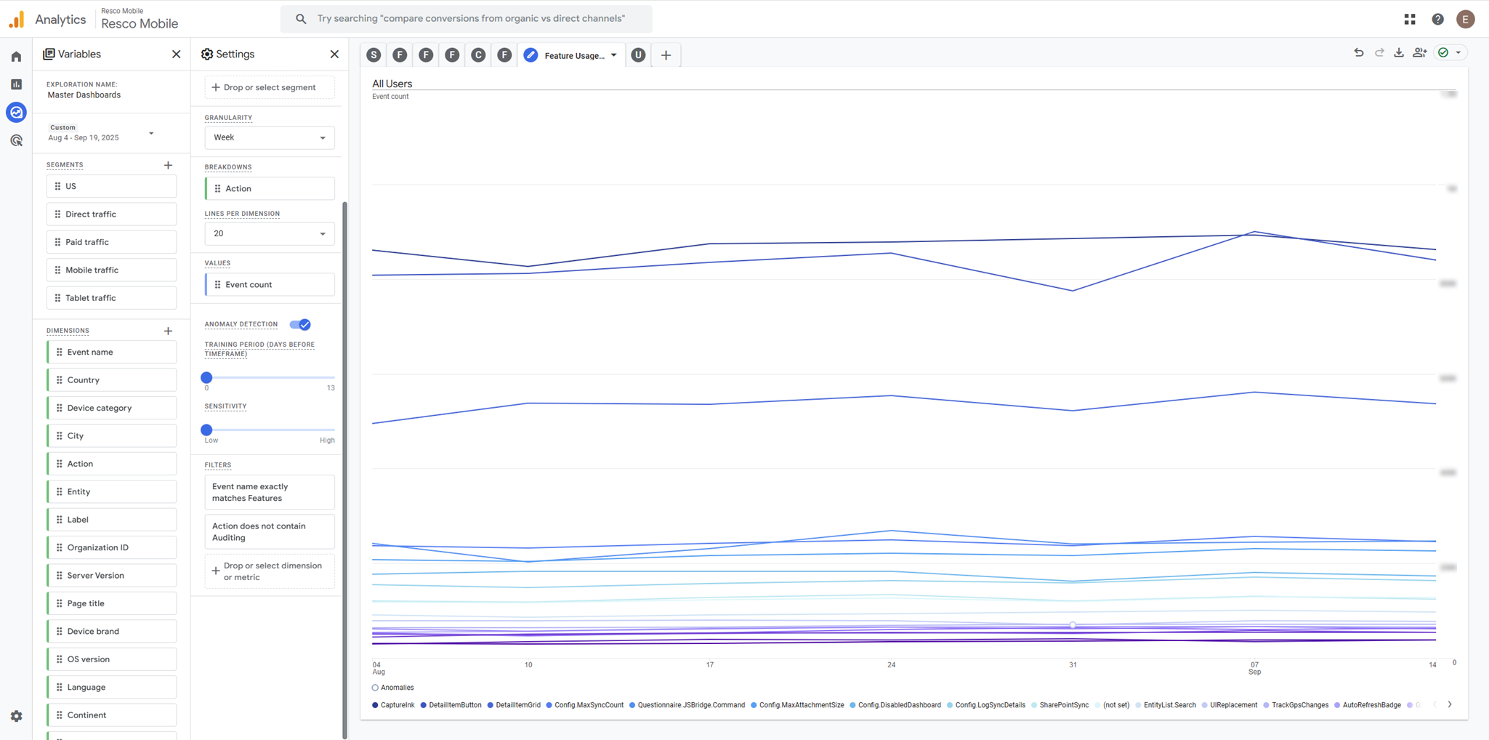Image resolution: width=1489 pixels, height=740 pixels.
Task: Open Admin settings gear icon
Action: pyautogui.click(x=16, y=716)
